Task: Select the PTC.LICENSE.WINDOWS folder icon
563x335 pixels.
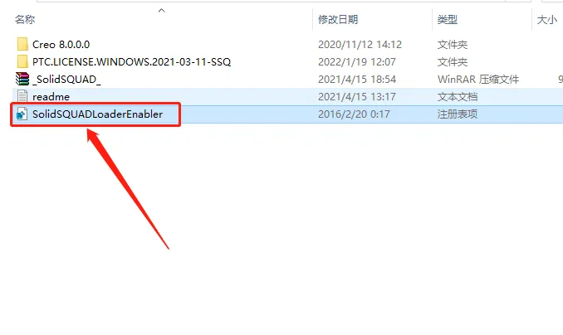Action: coord(22,61)
